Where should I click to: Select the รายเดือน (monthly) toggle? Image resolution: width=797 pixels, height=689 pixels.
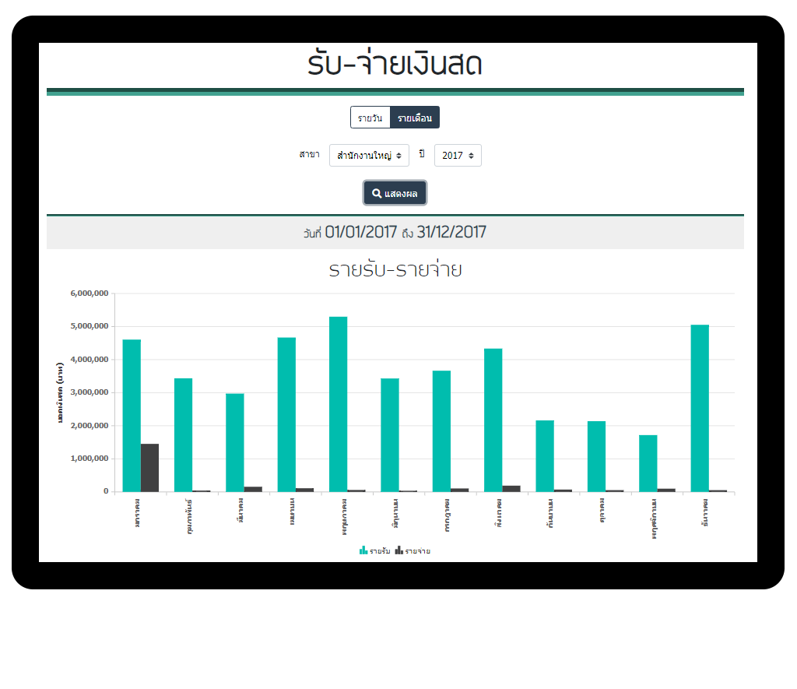point(414,118)
